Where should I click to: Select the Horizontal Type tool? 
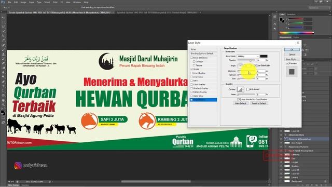[x=3, y=86]
